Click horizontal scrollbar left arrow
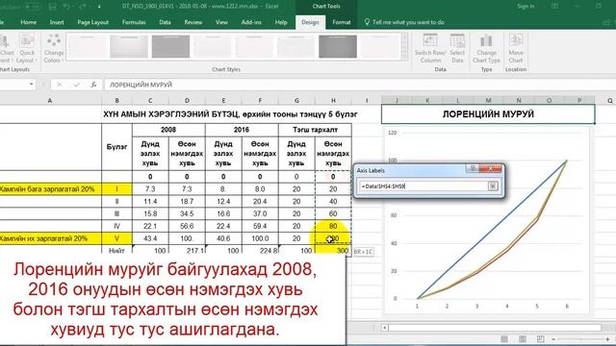The image size is (616, 346). (x=385, y=328)
